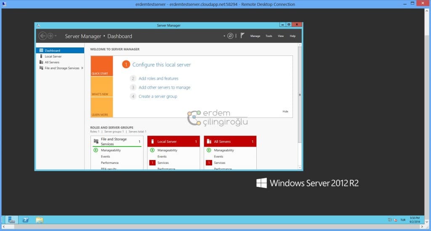Open File Explorer from the taskbar

(39, 220)
